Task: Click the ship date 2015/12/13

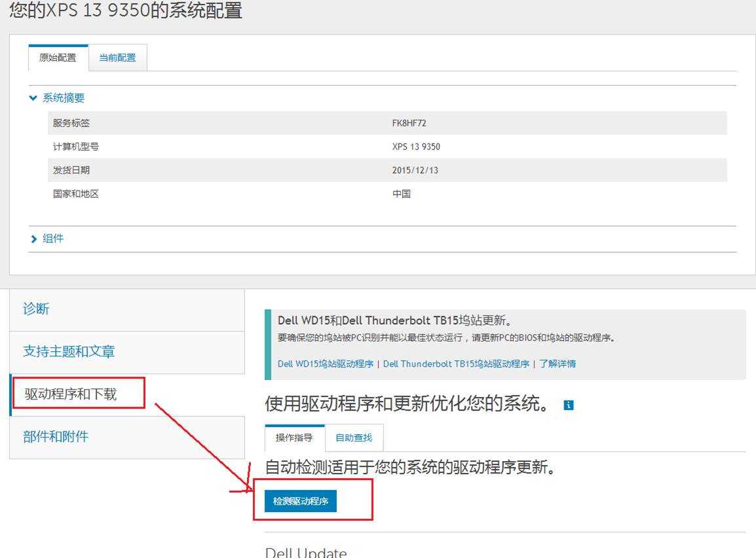Action: (415, 170)
